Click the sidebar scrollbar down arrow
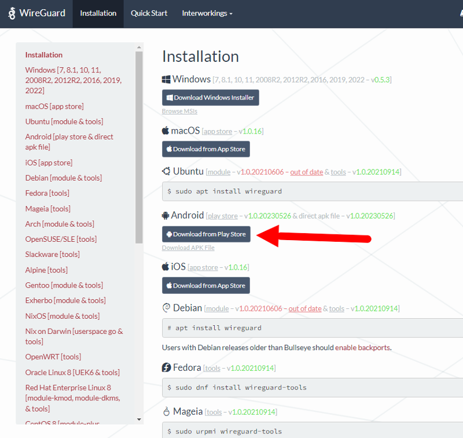Screen dimensions: 463x438 click(x=139, y=419)
